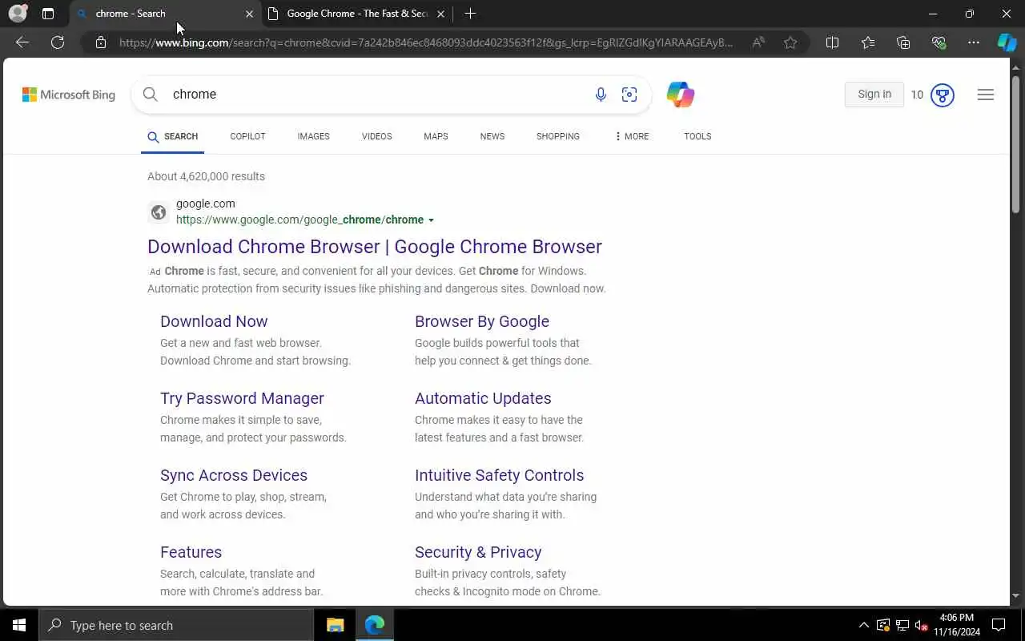1025x641 pixels.
Task: Go to Microsoft Bing home logo
Action: tap(69, 95)
